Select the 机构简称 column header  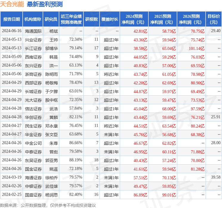tap(33, 19)
